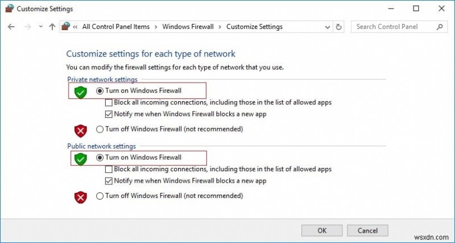This screenshot has height=243, width=455.
Task: Click the Forward navigation arrow
Action: tap(27, 27)
